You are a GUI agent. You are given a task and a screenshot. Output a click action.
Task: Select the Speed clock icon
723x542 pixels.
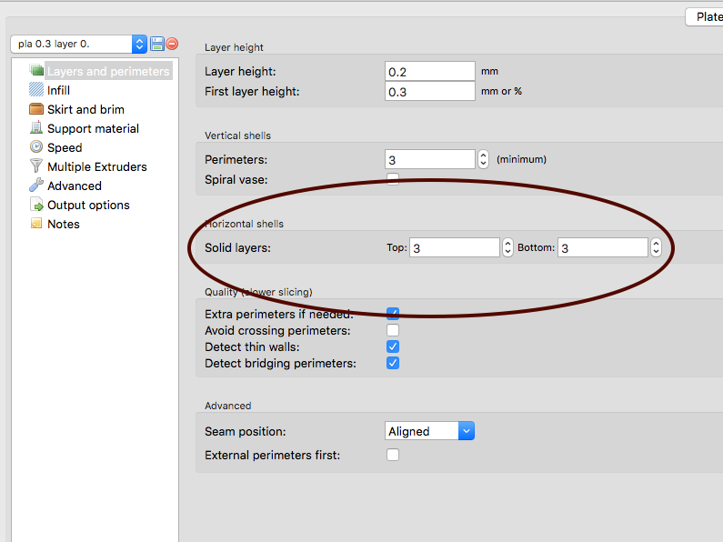pos(36,147)
